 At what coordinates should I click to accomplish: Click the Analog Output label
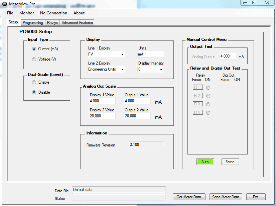pyautogui.click(x=203, y=57)
